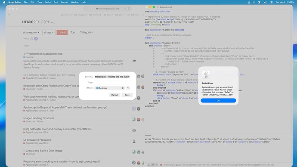Open GUI Scripting Safari Export as PDF topic

[49, 75]
